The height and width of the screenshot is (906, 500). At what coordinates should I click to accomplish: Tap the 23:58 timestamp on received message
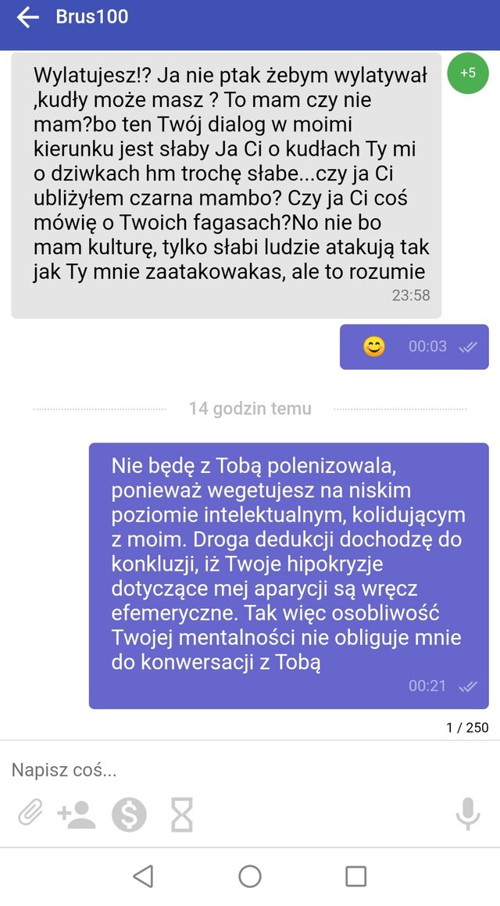point(411,295)
